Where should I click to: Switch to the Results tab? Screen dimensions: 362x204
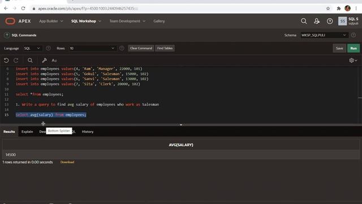(9, 131)
